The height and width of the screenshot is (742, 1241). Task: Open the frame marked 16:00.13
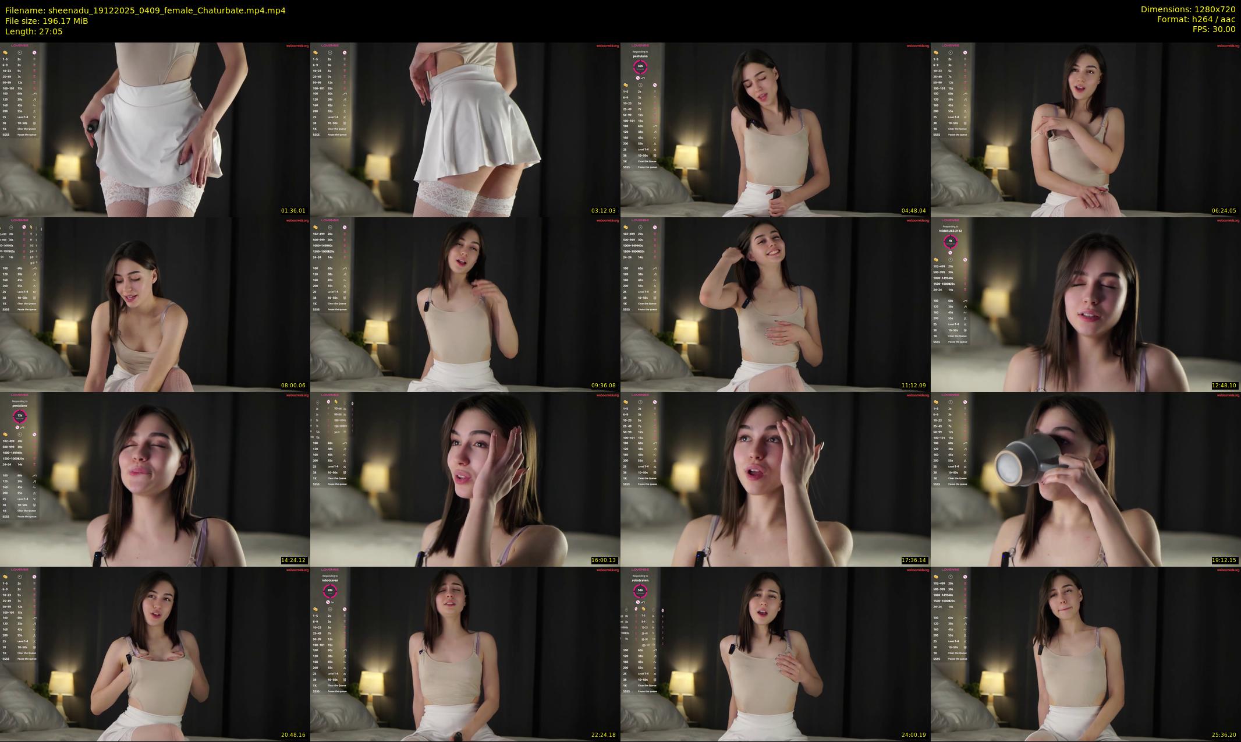point(465,479)
